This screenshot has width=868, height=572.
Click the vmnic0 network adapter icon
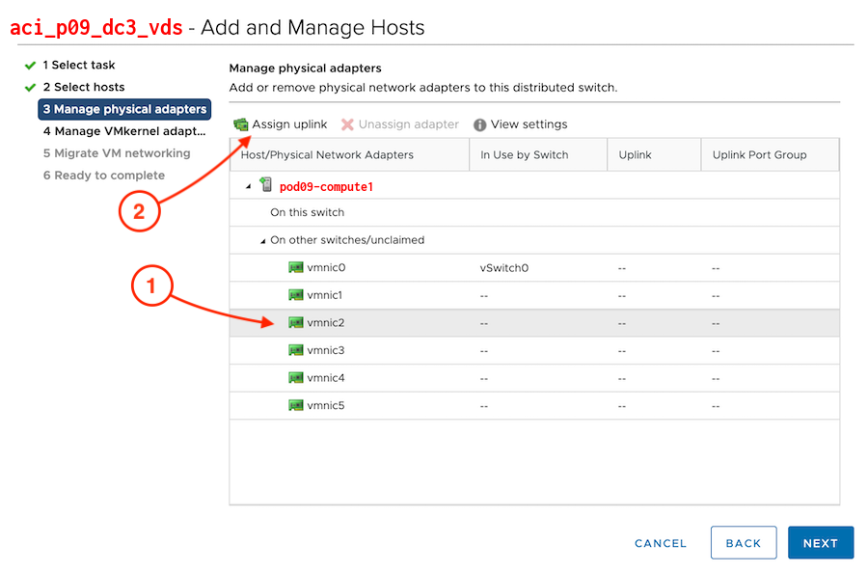[296, 268]
